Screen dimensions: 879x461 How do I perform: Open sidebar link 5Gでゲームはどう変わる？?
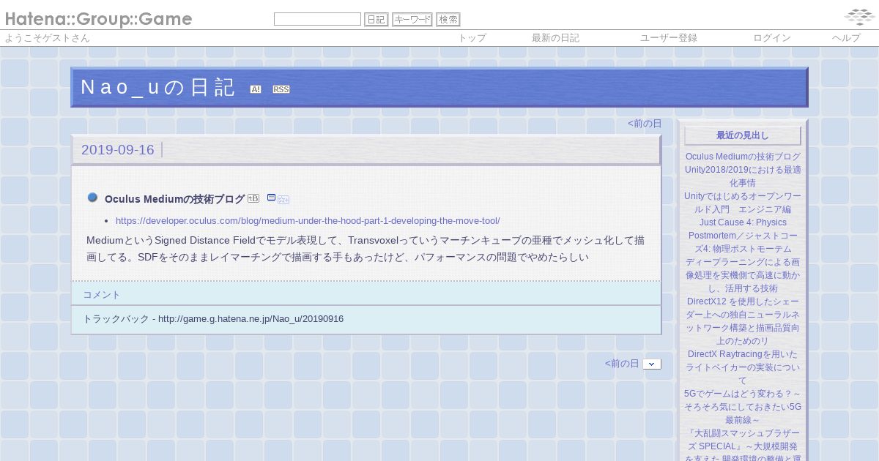[x=743, y=407]
